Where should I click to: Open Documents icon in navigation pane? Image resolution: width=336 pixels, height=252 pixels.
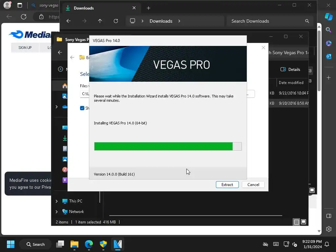(65, 149)
